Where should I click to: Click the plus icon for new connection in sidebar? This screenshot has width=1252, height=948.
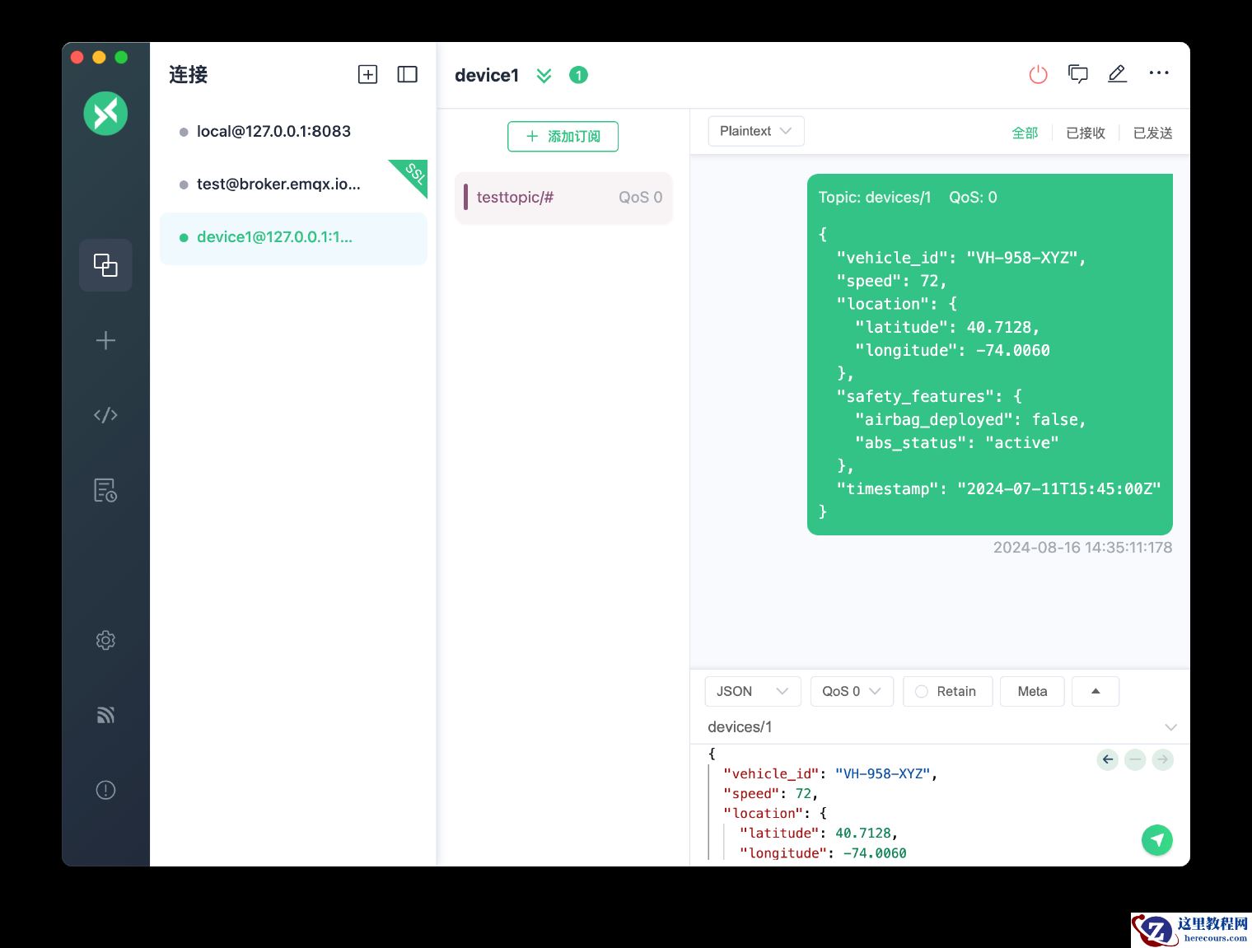(105, 340)
